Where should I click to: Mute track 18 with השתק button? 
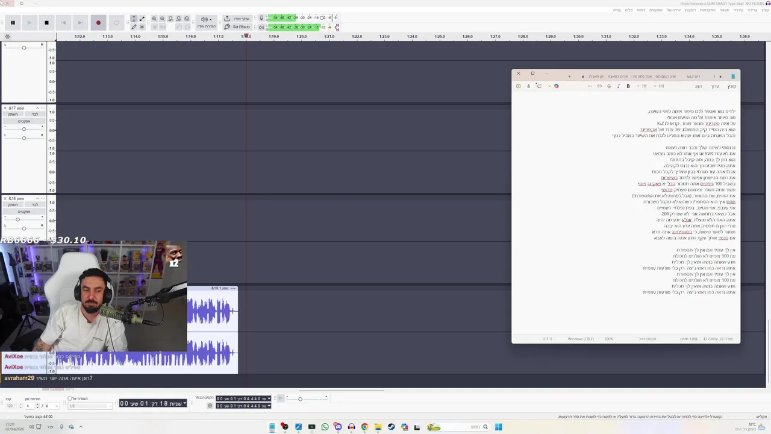point(13,204)
